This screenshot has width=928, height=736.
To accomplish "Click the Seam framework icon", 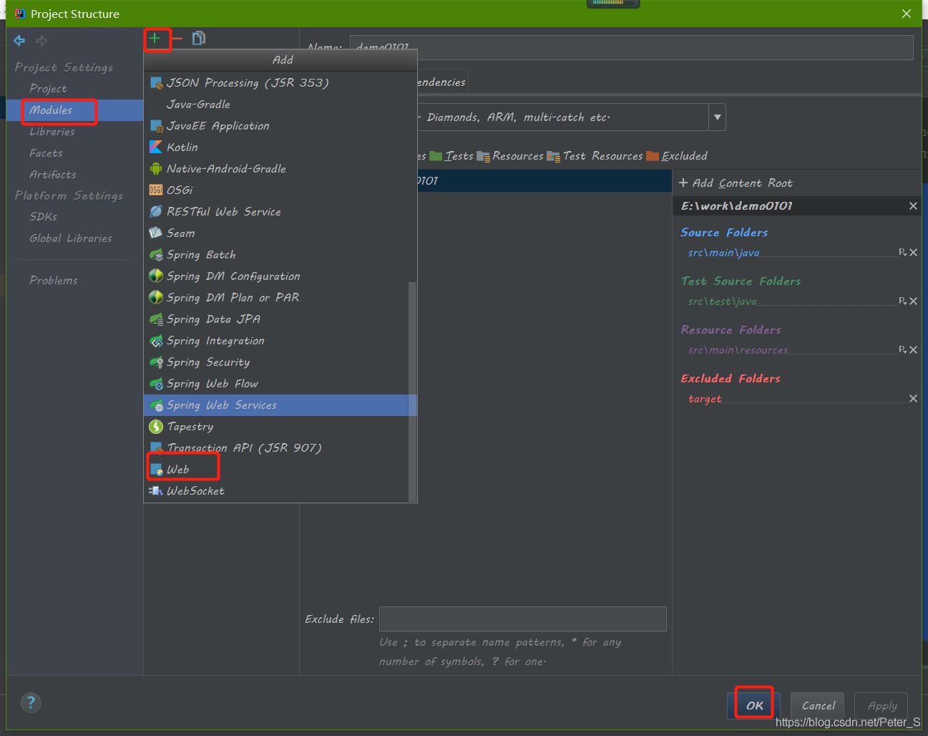I will point(155,233).
